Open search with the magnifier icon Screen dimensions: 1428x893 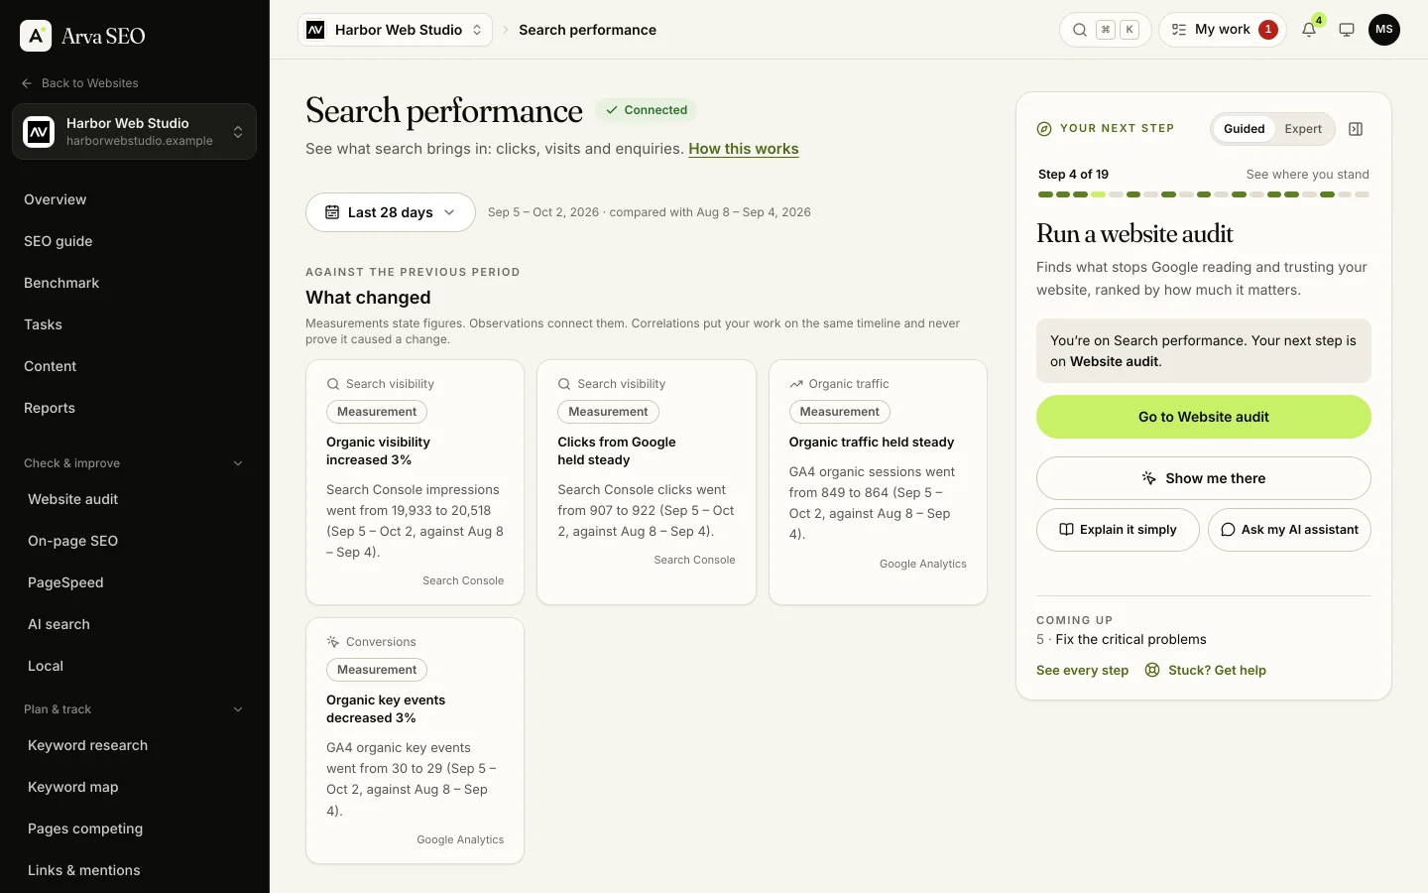(1080, 30)
